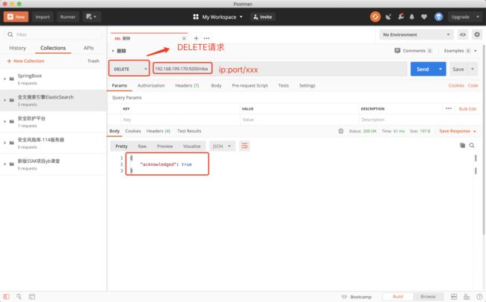
Task: Switch to the APIs tab
Action: 88,48
